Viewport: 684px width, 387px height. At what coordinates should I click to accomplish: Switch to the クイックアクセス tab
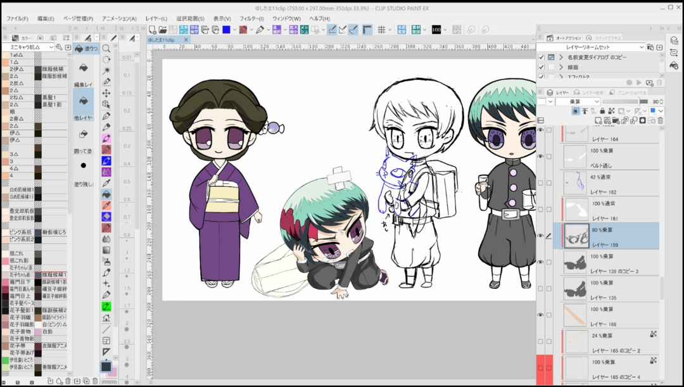tap(606, 38)
